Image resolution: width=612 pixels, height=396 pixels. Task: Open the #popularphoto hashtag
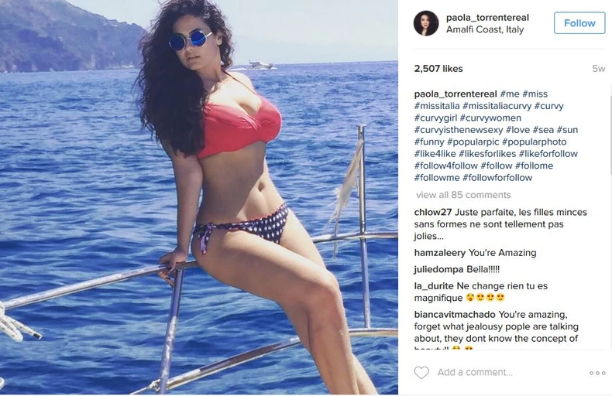tap(534, 142)
